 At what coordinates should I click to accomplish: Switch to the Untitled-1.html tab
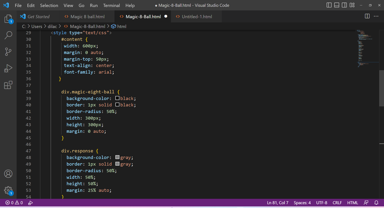(196, 16)
